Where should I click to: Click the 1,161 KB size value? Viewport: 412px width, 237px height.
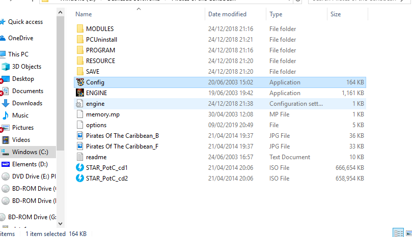(352, 93)
